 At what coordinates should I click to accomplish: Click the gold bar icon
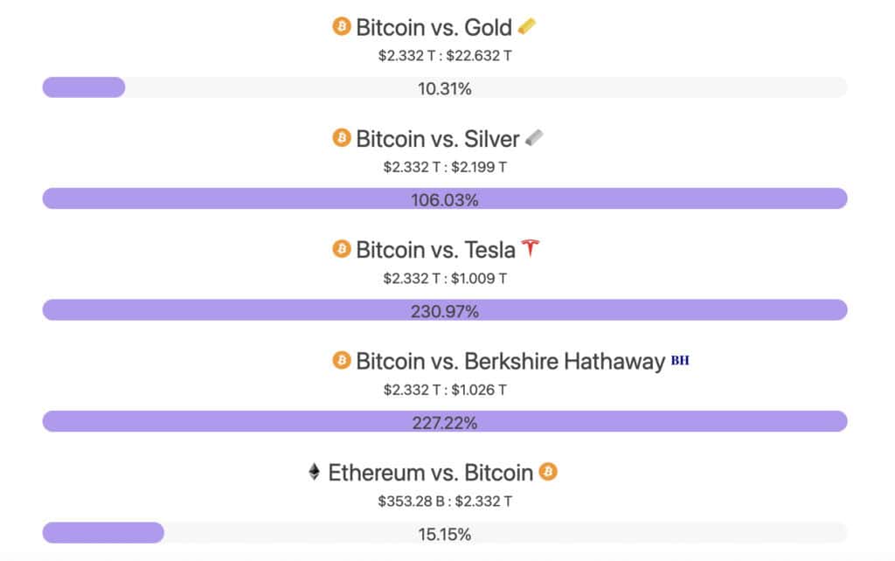(x=527, y=26)
